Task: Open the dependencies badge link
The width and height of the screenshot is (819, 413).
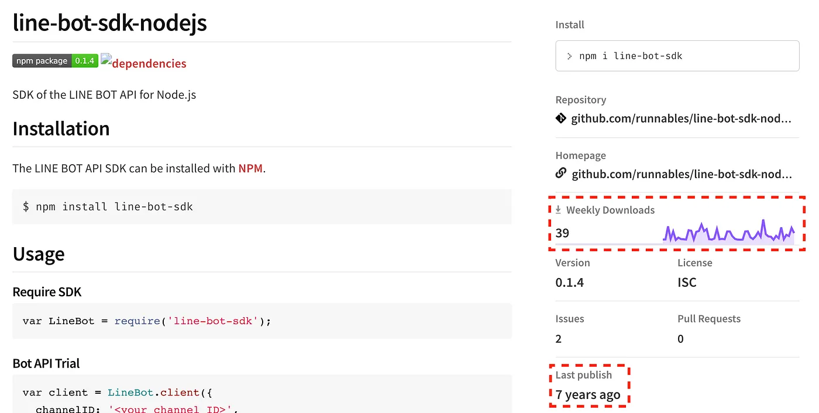Action: click(144, 63)
